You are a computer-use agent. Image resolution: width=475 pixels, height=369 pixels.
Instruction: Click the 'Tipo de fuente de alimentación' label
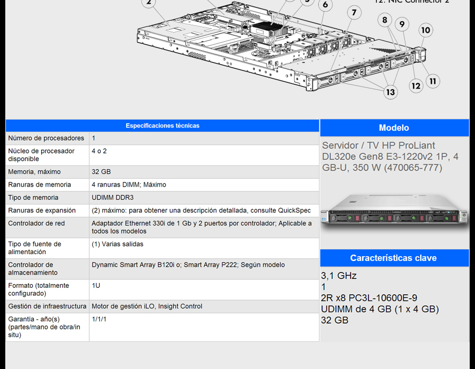click(34, 248)
